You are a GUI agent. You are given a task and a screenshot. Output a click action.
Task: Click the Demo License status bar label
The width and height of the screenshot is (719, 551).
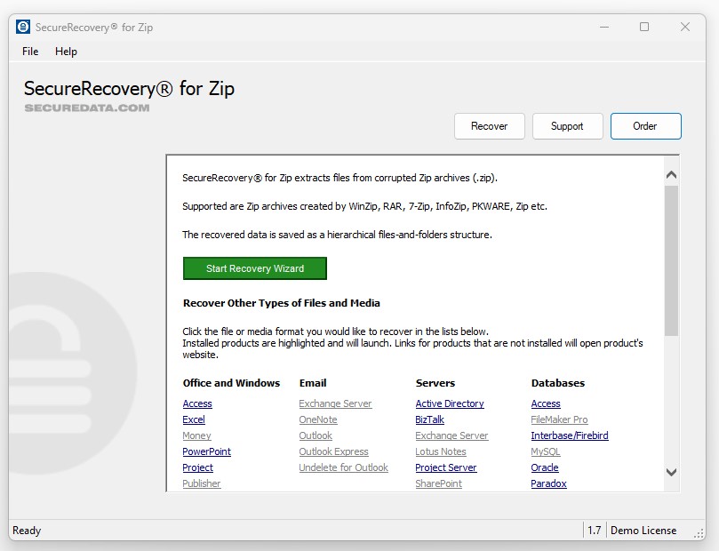click(643, 530)
